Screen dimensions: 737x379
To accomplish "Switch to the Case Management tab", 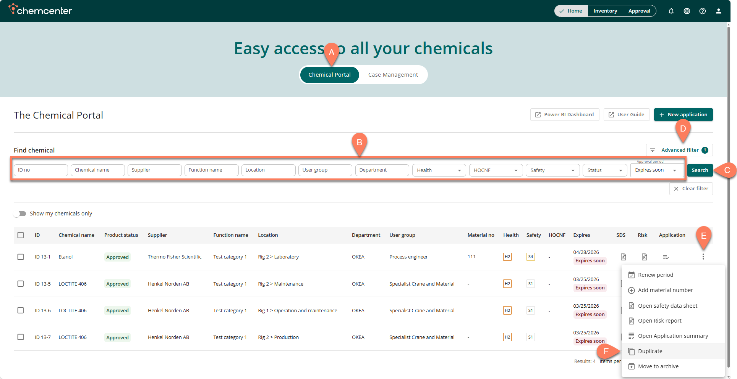I will [x=393, y=75].
